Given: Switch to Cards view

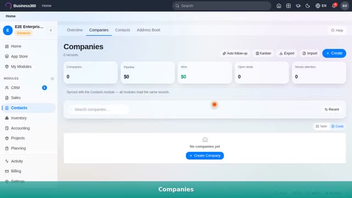Looking at the screenshot, I should [337, 127].
